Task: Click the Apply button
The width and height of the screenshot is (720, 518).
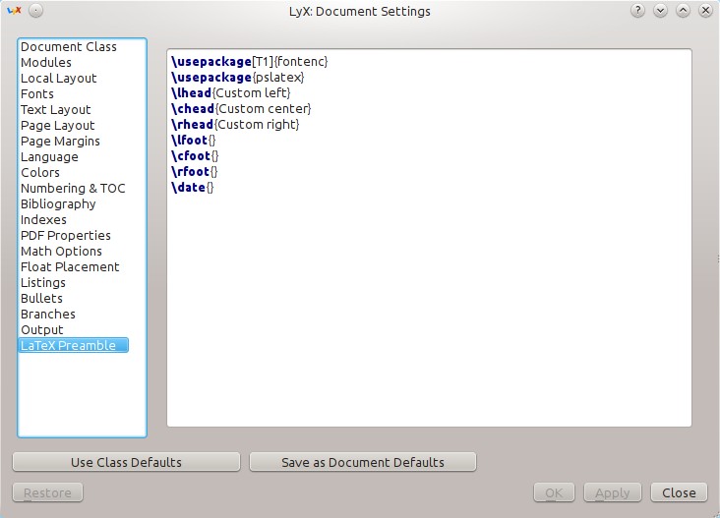Action: pos(613,492)
